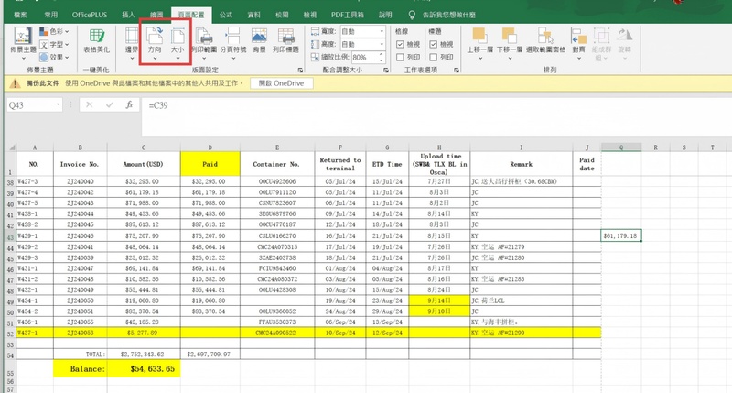Click the 列印標題 print titles icon
Screen dimensions: 732x393
click(285, 41)
